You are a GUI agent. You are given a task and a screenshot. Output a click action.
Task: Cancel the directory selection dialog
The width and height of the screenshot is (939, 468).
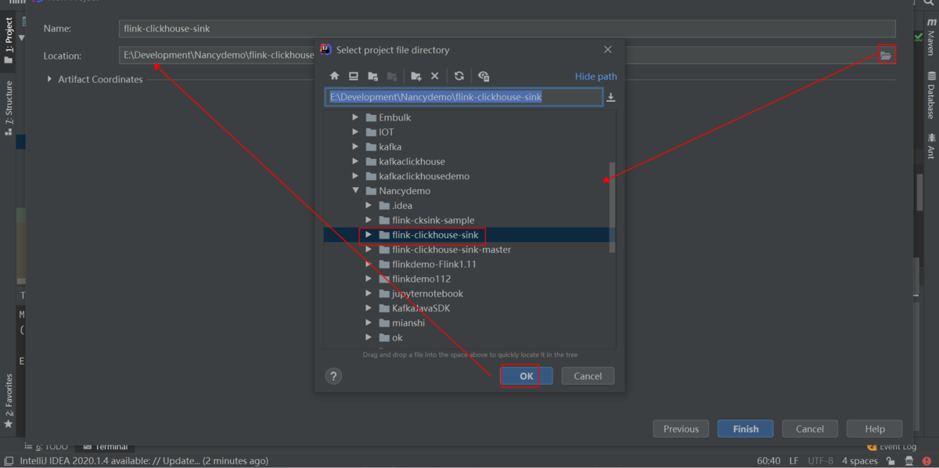tap(588, 376)
